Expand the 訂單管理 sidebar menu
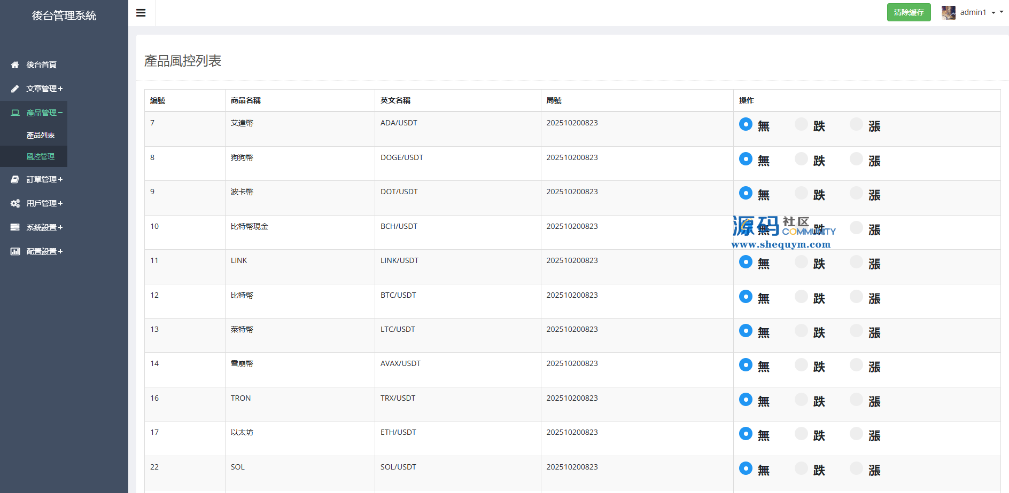This screenshot has height=493, width=1009. coord(44,179)
